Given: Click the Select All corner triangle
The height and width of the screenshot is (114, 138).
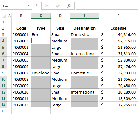Looking at the screenshot, I should 4,16.
